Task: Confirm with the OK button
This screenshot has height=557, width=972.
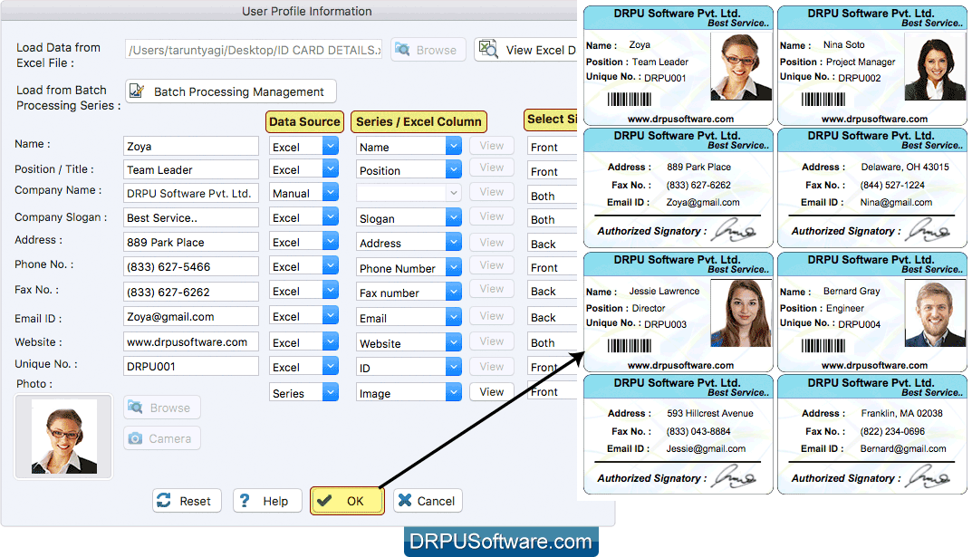Action: click(x=347, y=500)
